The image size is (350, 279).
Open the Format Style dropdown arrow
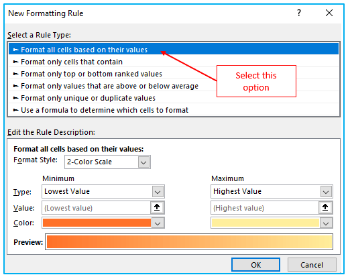click(x=143, y=162)
